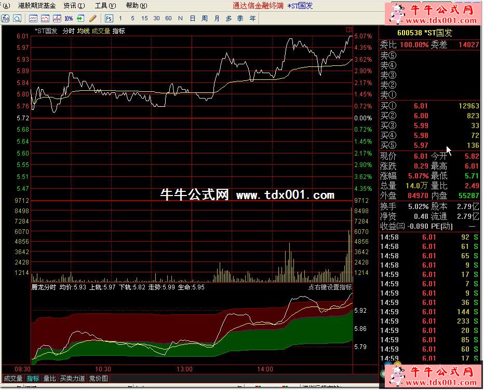Click the trade row with volume 144
Viewport: 484px width, 390px height.
pyautogui.click(x=429, y=312)
